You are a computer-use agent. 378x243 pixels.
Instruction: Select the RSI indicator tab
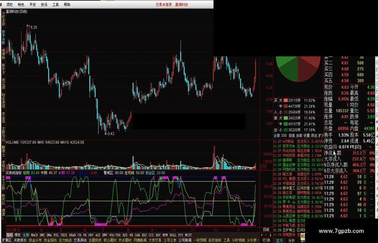pyautogui.click(x=125, y=235)
